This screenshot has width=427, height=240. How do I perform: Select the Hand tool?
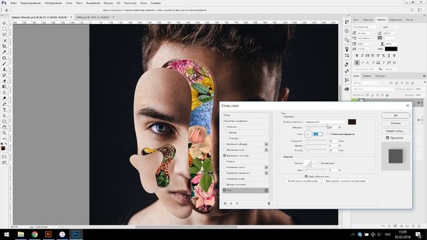point(5,127)
